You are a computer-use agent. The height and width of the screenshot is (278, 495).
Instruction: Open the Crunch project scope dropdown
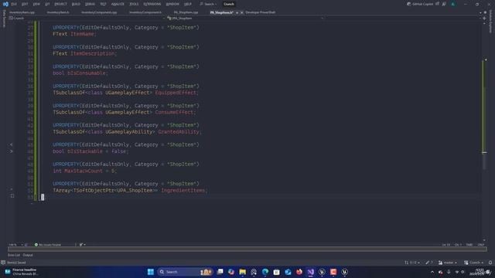point(87,19)
